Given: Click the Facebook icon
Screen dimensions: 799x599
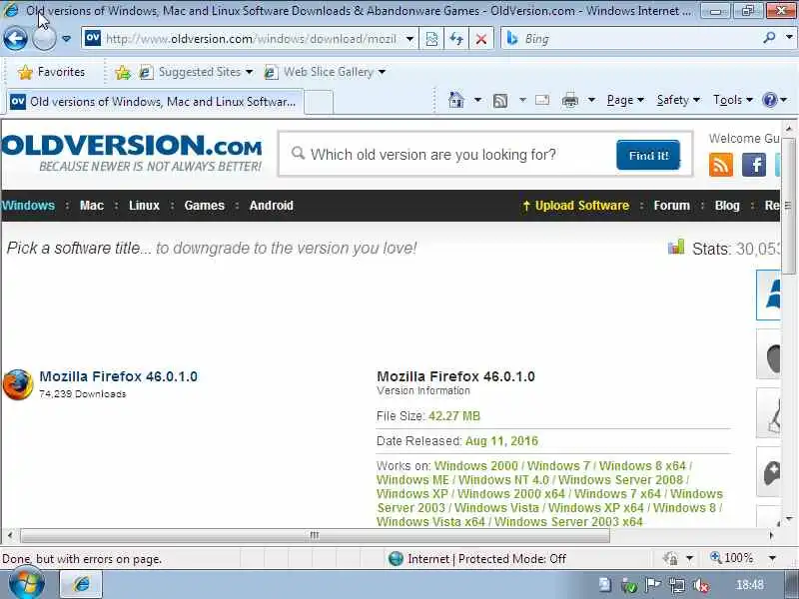Looking at the screenshot, I should (754, 165).
